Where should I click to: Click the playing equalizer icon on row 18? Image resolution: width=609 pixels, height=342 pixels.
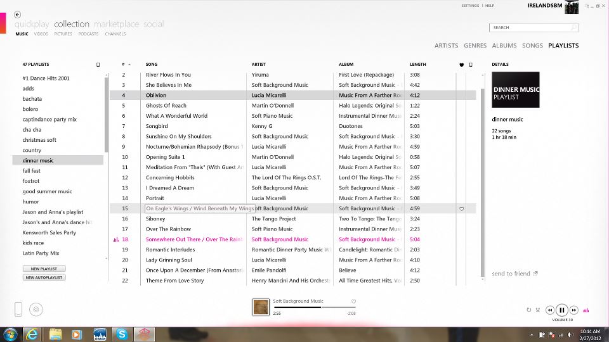[115, 239]
